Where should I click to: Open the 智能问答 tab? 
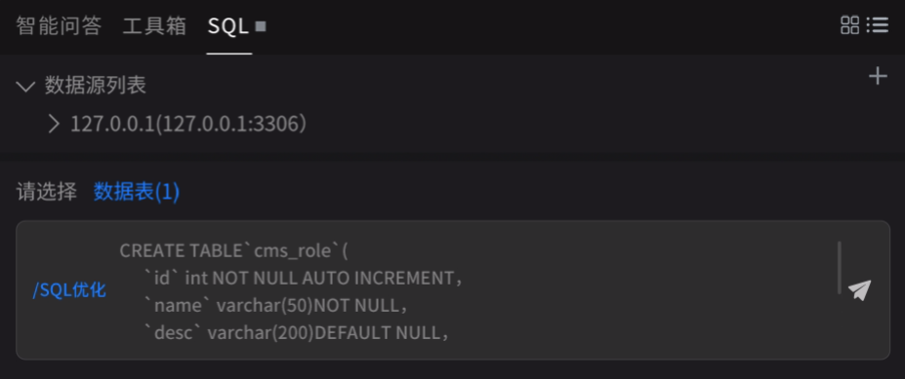point(59,26)
